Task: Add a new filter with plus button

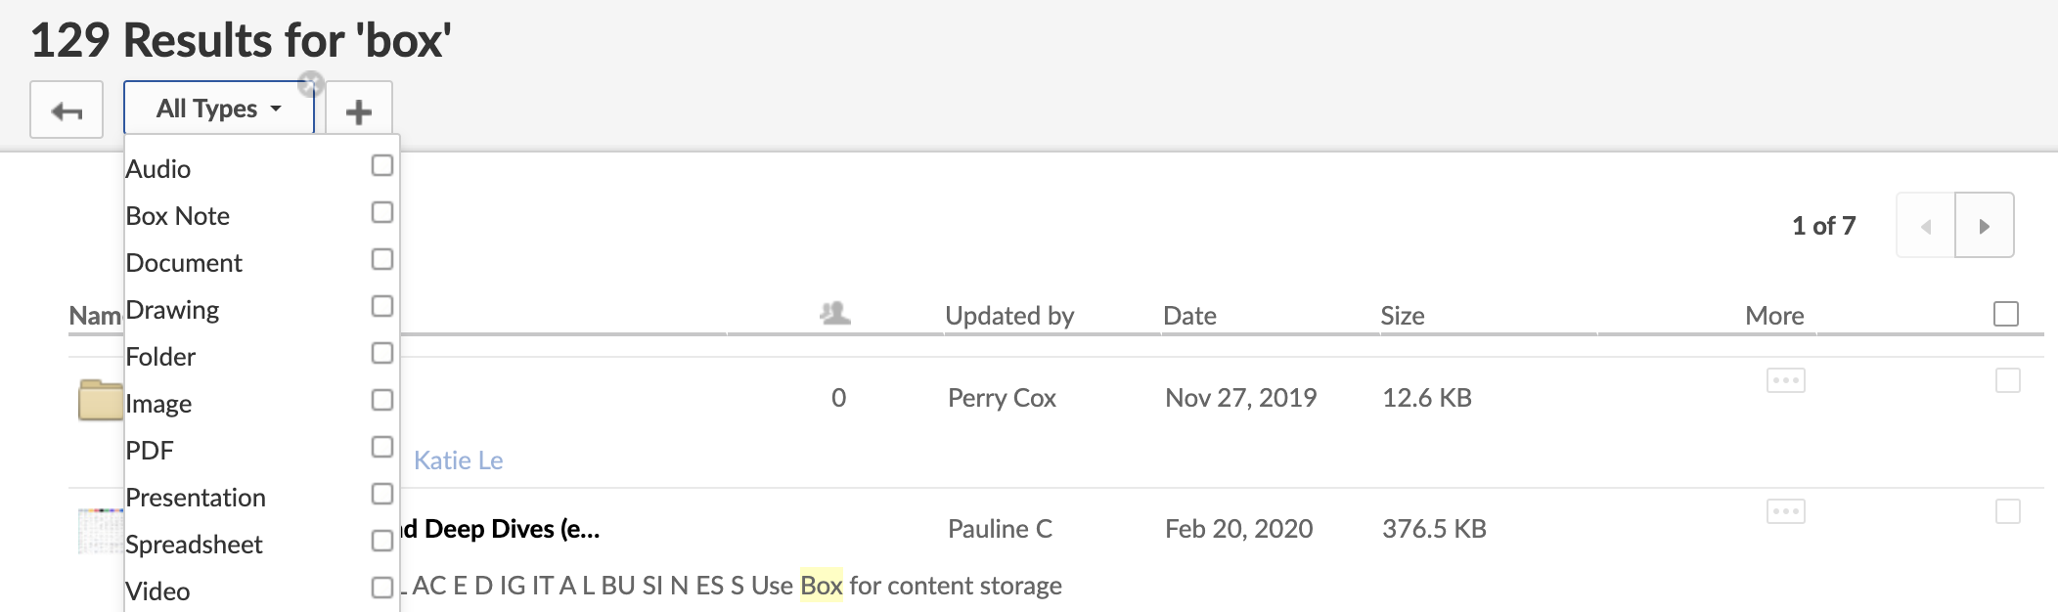Action: 359,110
